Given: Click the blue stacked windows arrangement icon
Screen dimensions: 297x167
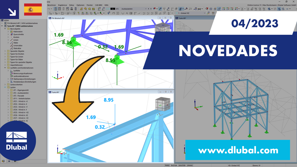Looking at the screenshot, I should click(269, 9).
